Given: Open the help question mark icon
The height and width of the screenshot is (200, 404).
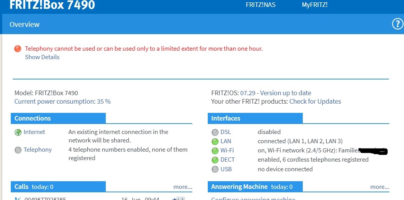Looking at the screenshot, I should [x=397, y=24].
